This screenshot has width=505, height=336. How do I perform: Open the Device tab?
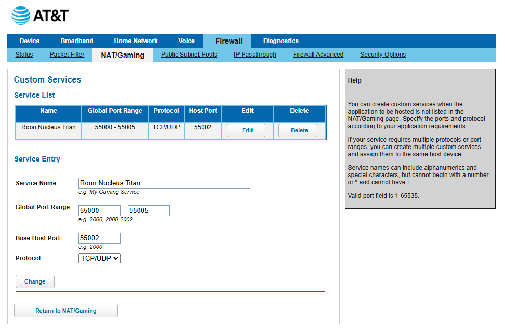point(30,41)
